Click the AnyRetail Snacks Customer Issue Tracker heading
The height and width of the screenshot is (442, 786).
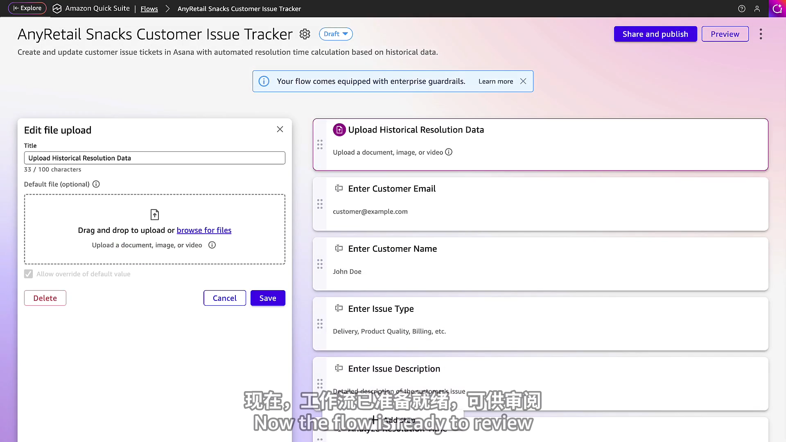(x=155, y=34)
